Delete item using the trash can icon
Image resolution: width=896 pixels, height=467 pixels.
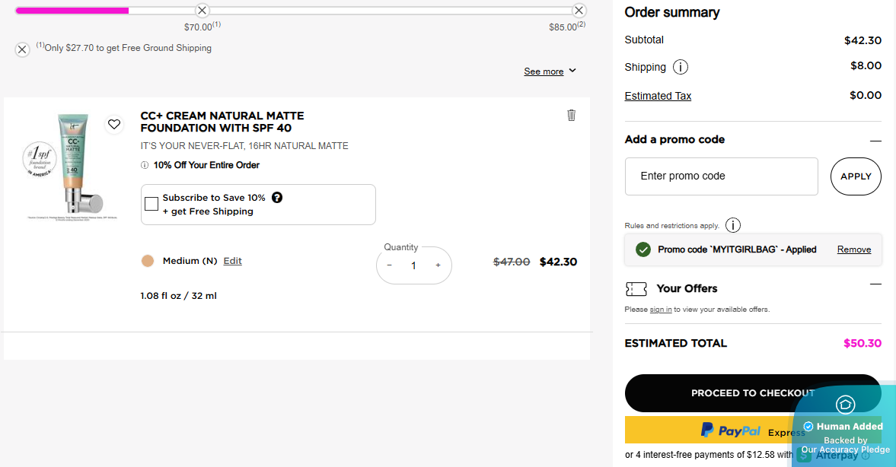572,116
